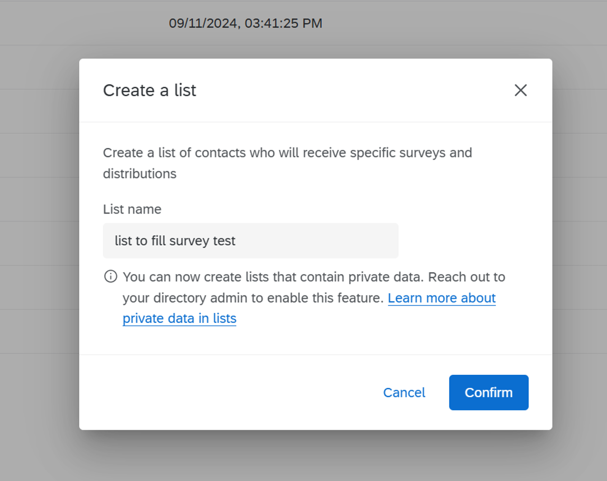Click the phrase "specific surveys and" in the description
Viewport: 607px width, 481px height.
coord(411,153)
